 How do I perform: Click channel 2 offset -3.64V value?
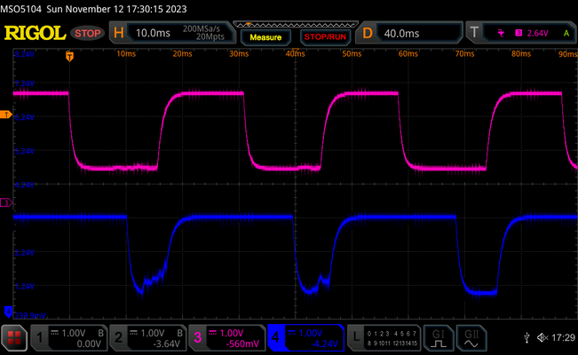[167, 344]
